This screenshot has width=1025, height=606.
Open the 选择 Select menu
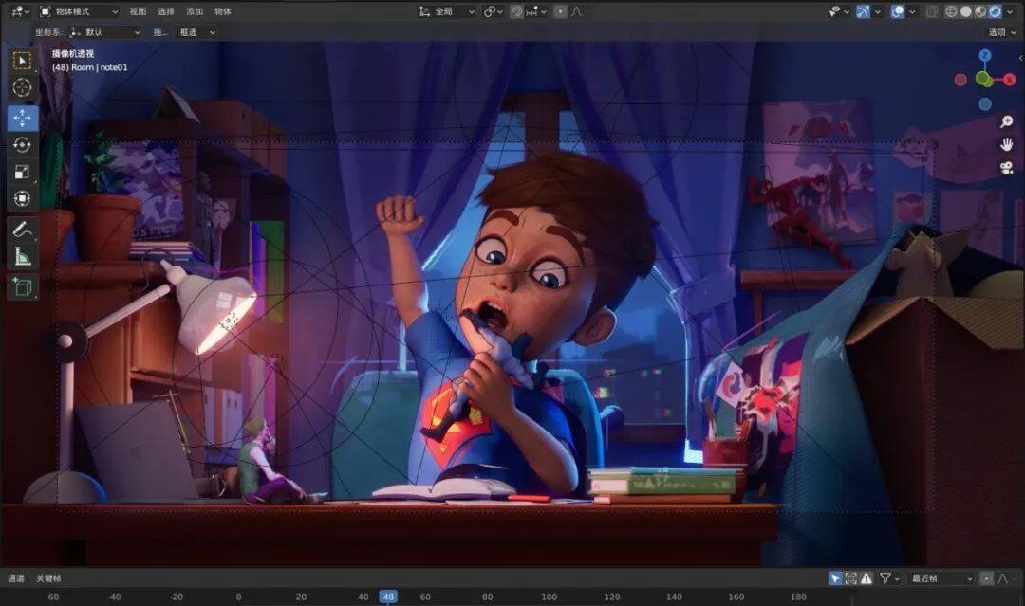coord(166,11)
